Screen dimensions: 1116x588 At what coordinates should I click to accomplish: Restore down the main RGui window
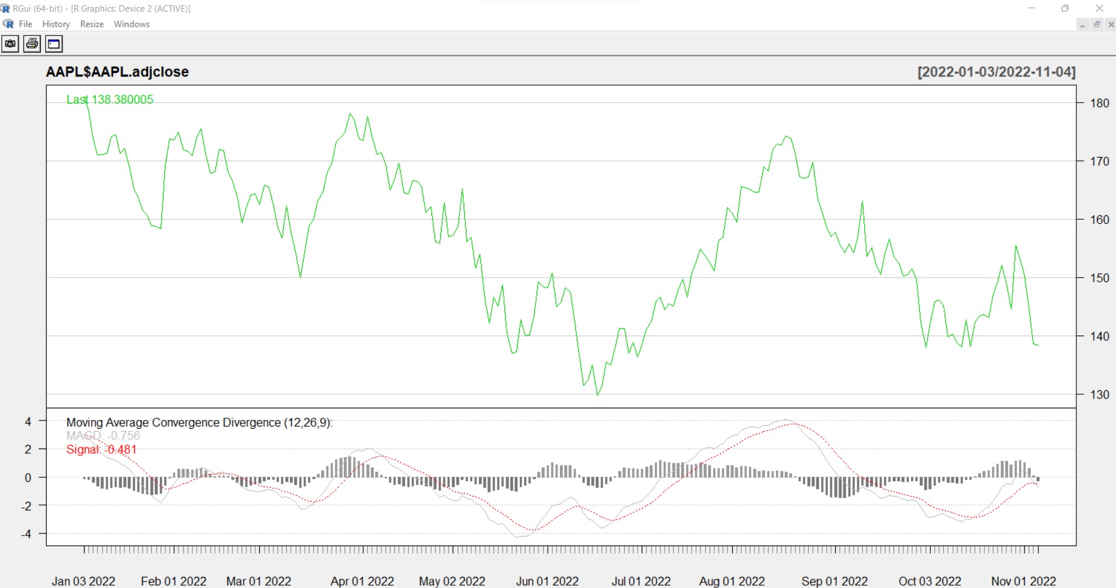click(x=1065, y=8)
